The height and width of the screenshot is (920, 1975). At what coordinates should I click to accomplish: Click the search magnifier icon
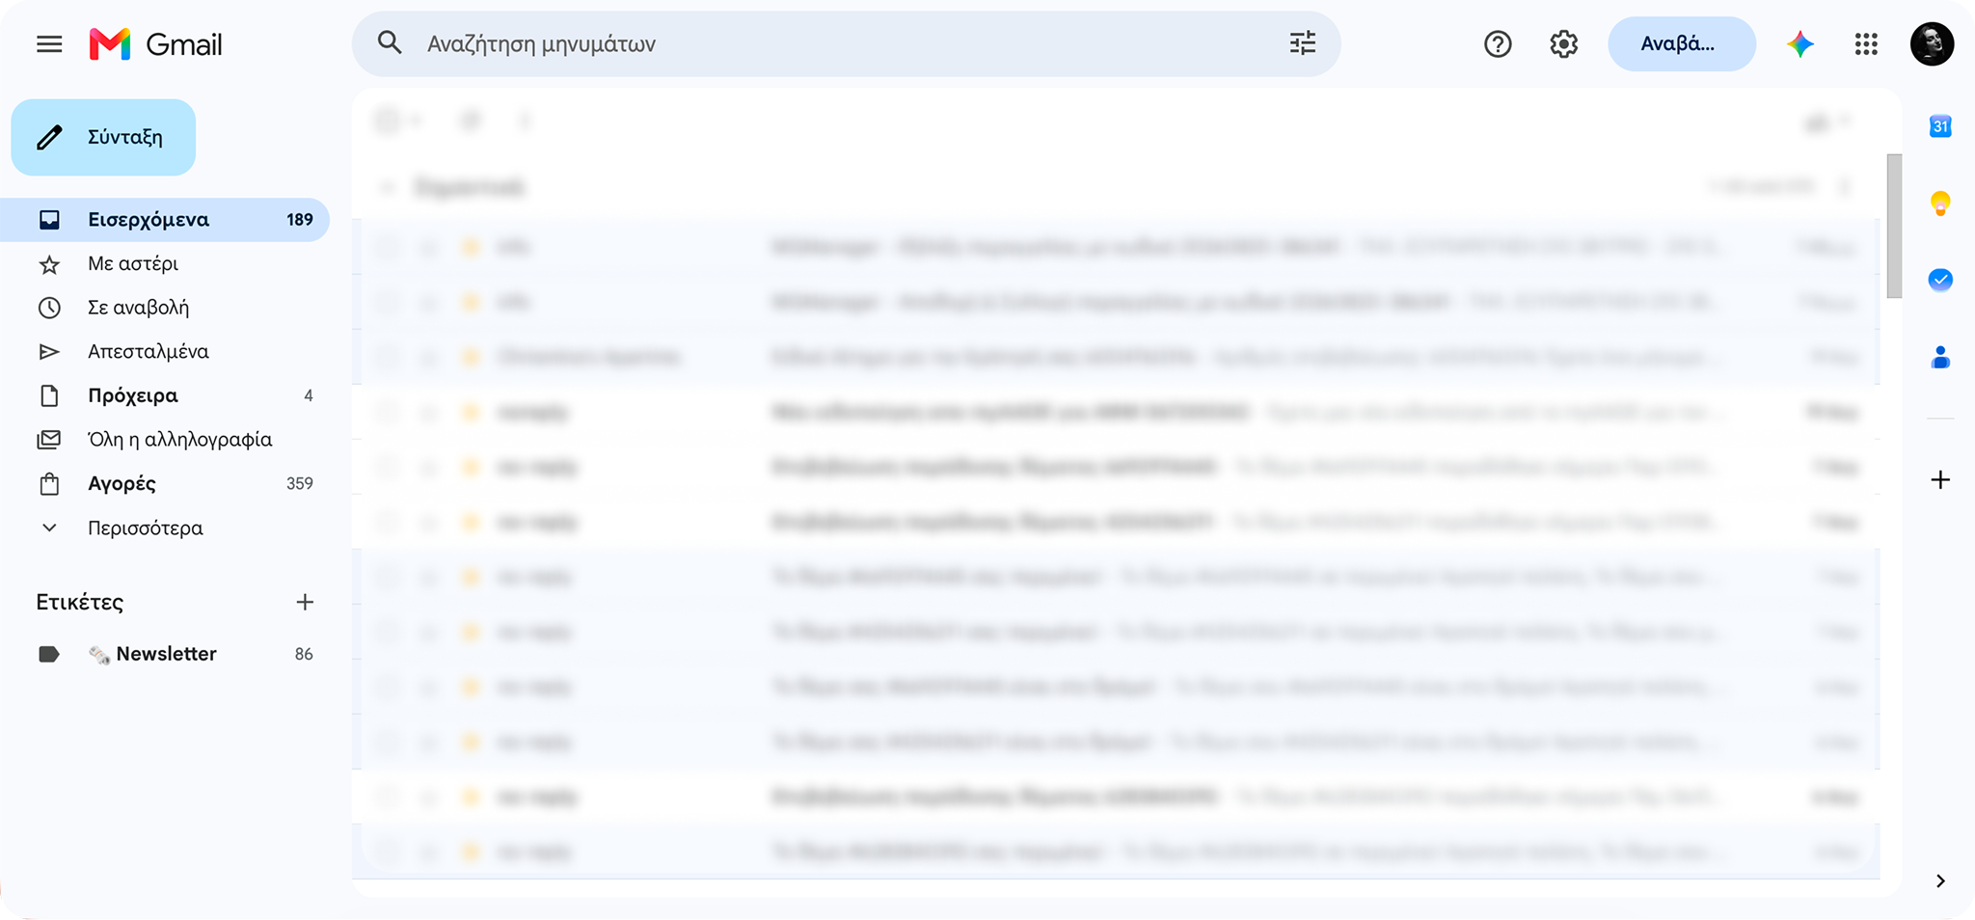[x=390, y=42]
